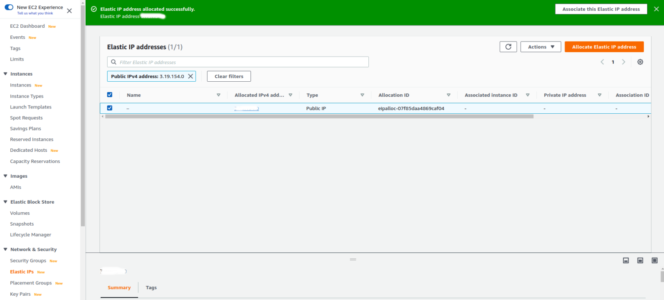Check the select-all checkbox in table header
This screenshot has width=664, height=300.
click(109, 94)
